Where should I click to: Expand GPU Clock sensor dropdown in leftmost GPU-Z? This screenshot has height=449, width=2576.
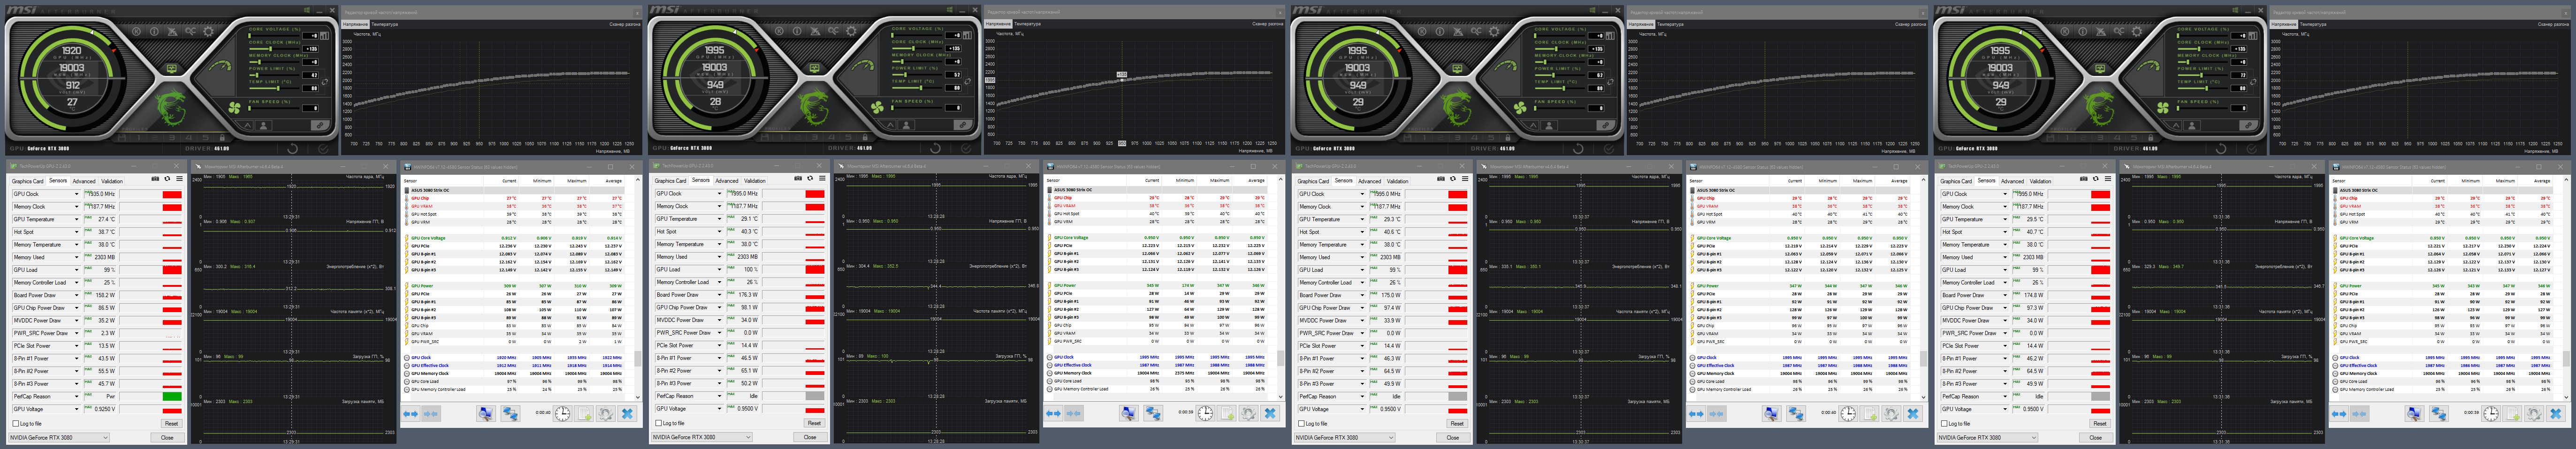76,194
